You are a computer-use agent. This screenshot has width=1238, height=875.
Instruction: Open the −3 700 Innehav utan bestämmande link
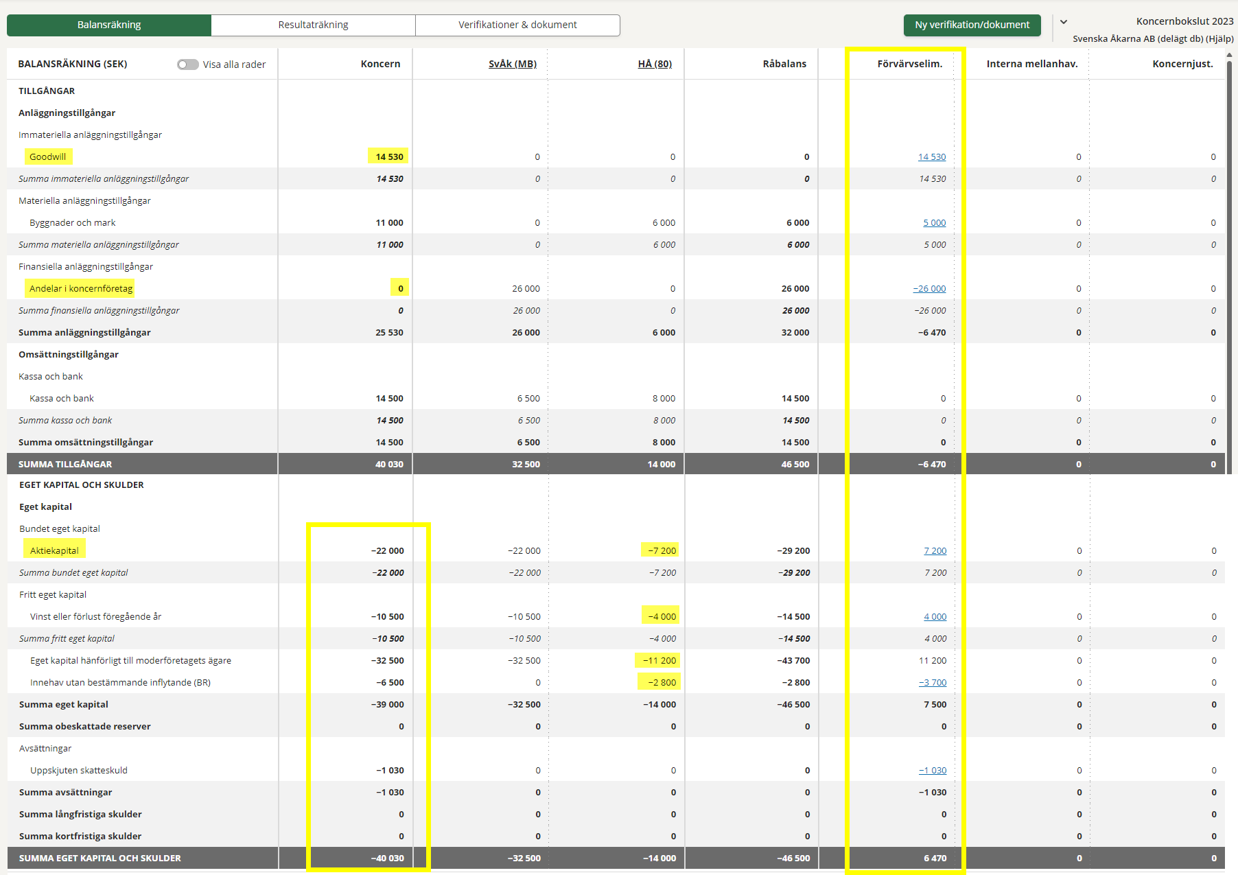pyautogui.click(x=932, y=682)
